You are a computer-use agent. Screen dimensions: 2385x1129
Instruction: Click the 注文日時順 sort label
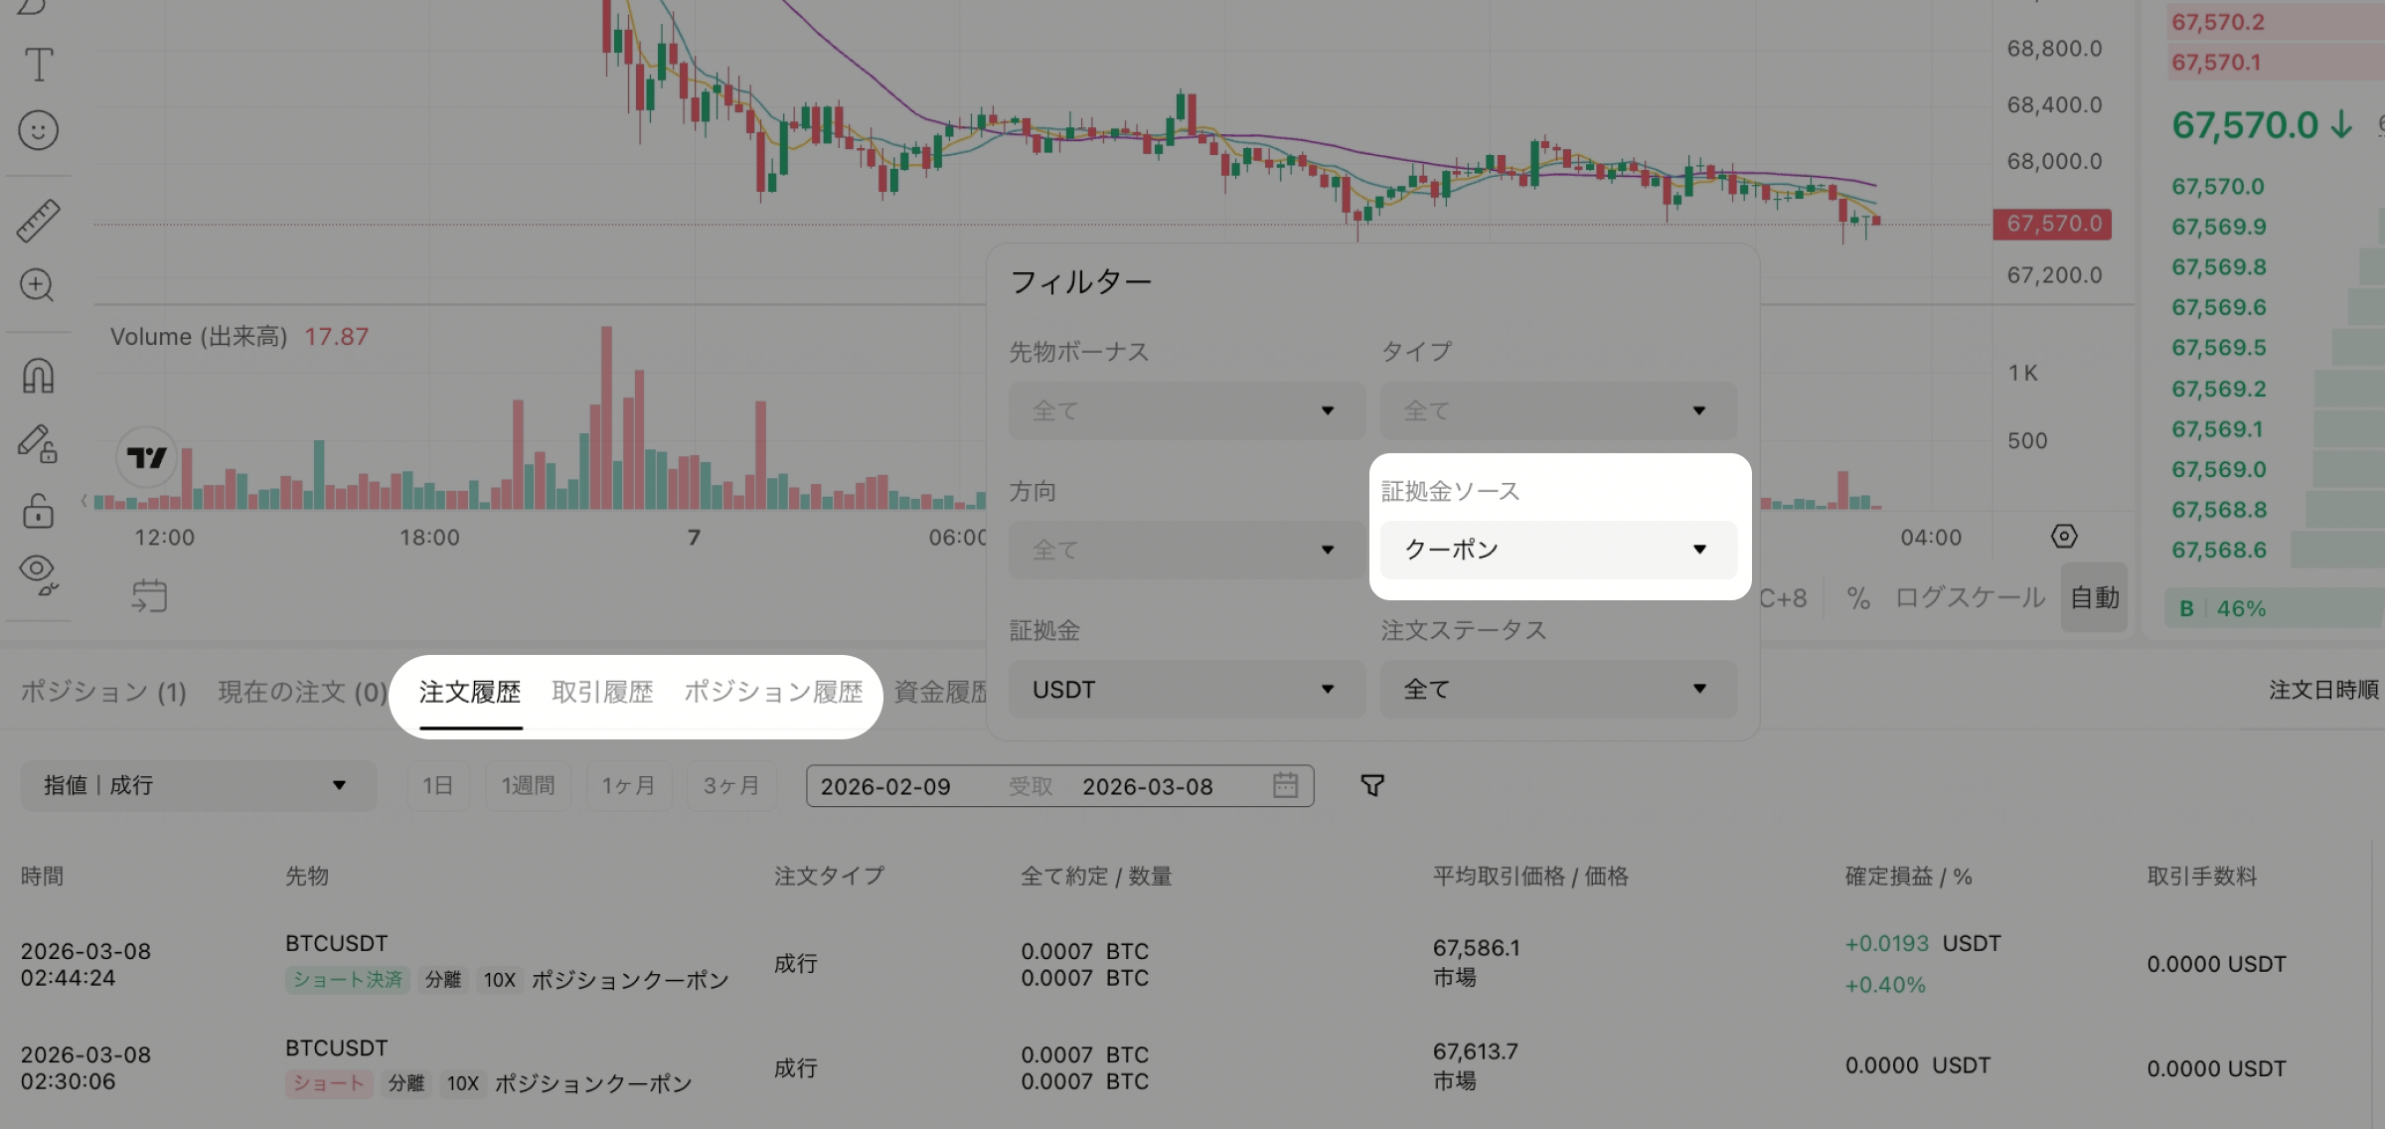2322,690
